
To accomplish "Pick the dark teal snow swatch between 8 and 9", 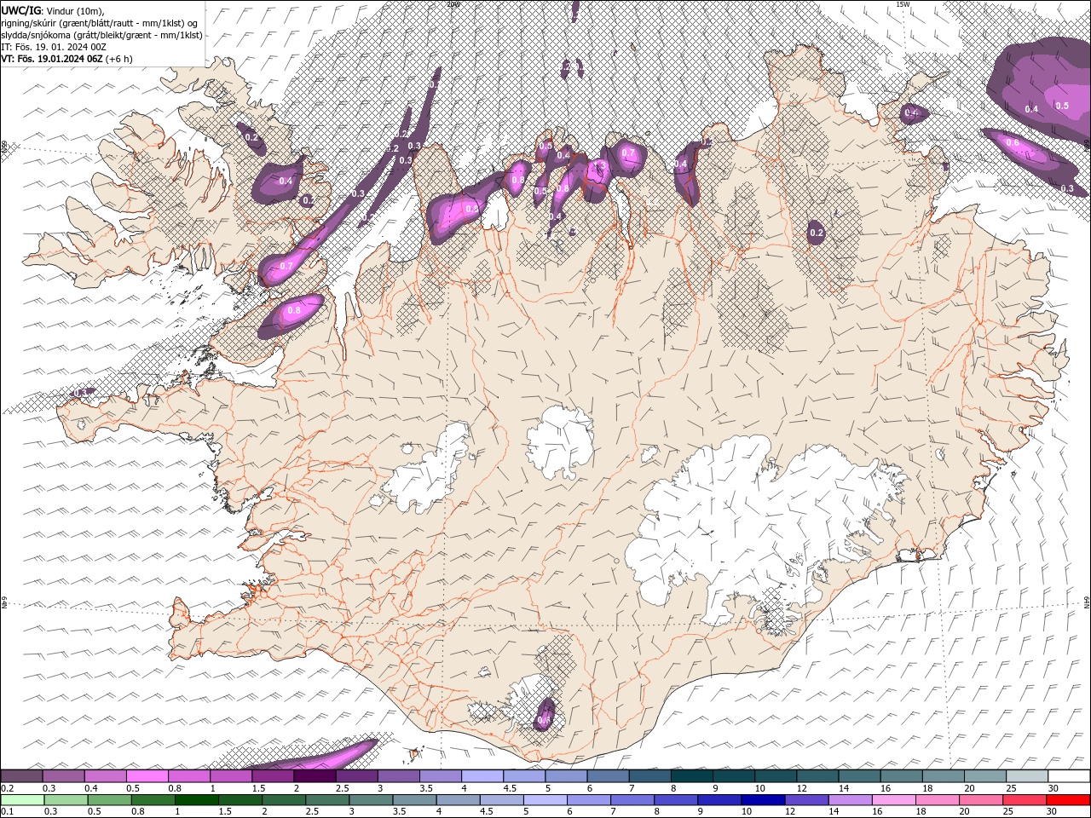I will coord(691,776).
